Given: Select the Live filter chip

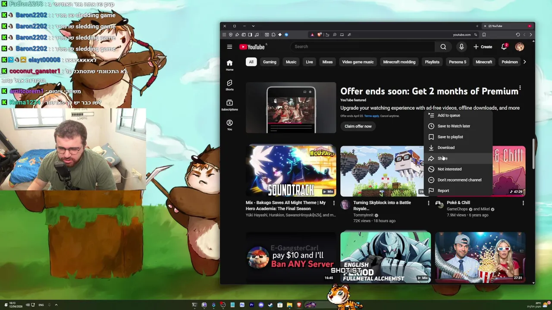Looking at the screenshot, I should [309, 62].
